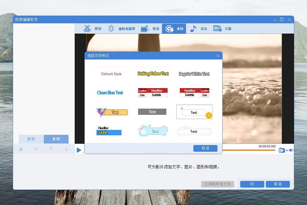Click the orange playback progress bar
The image size is (307, 205).
(x=249, y=150)
